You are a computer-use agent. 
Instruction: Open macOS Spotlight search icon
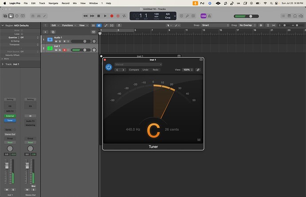coord(271,3)
